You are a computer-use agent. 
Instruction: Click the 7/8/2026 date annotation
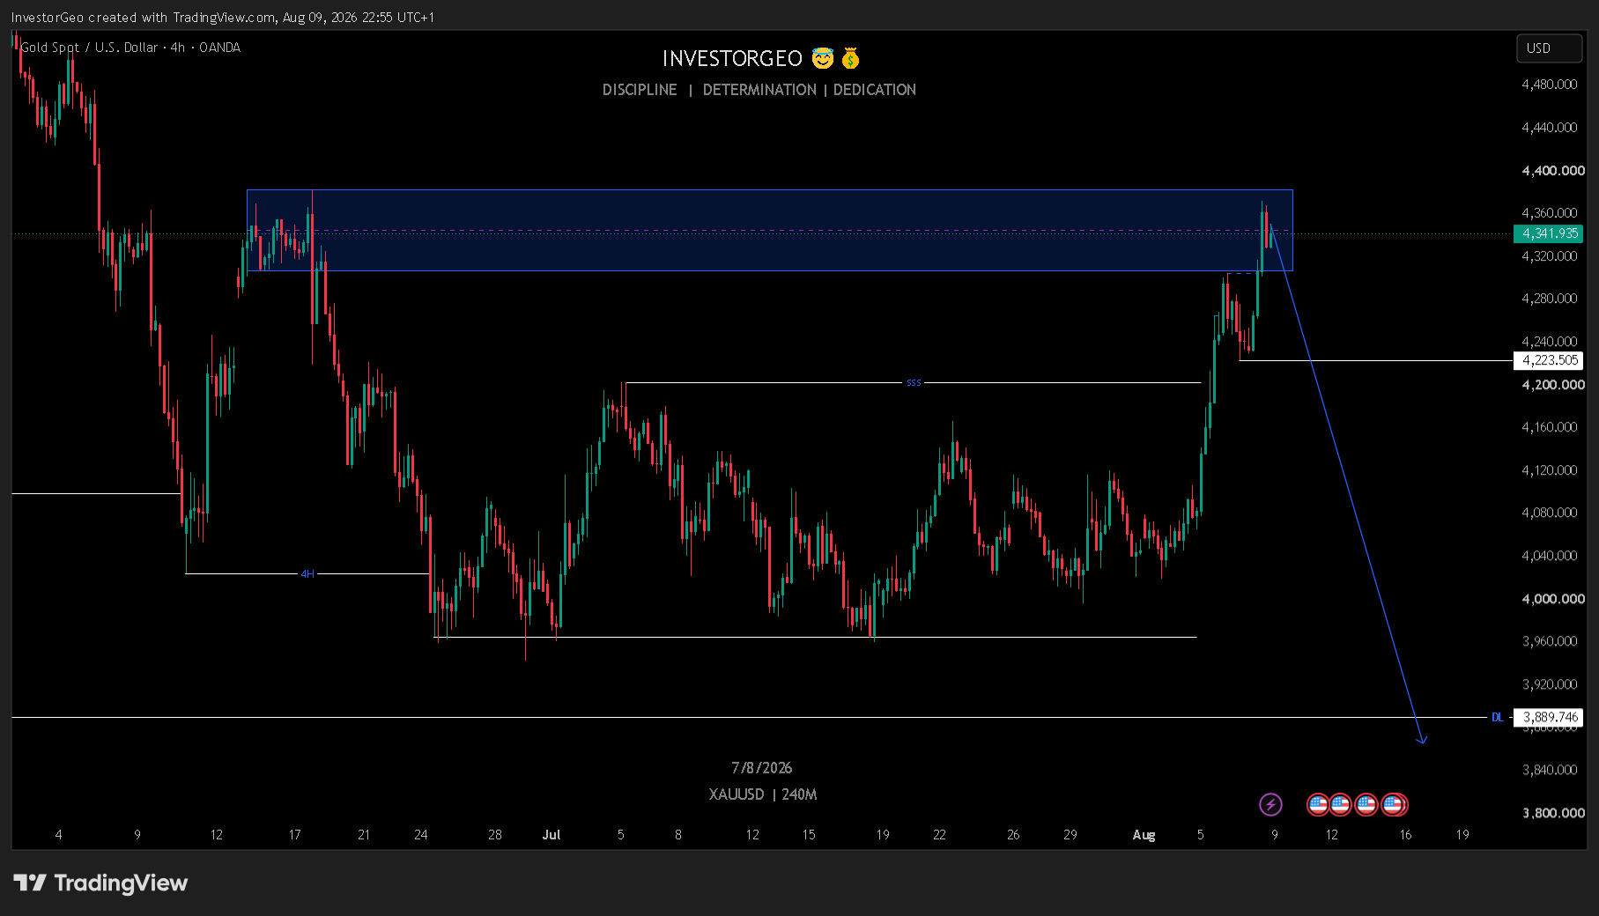click(762, 768)
